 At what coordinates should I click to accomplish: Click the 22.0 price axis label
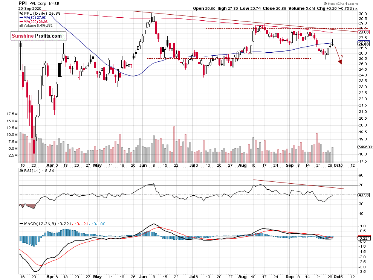click(x=362, y=99)
